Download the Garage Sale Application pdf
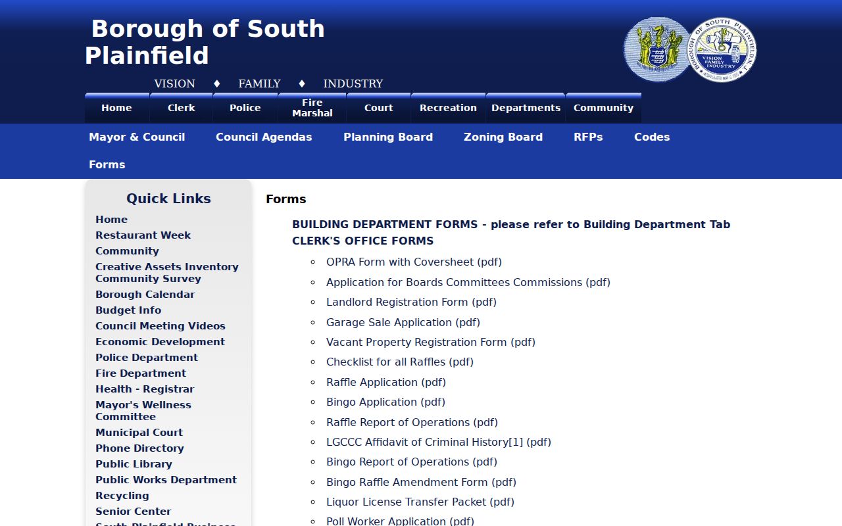This screenshot has height=526, width=842. coord(403,322)
